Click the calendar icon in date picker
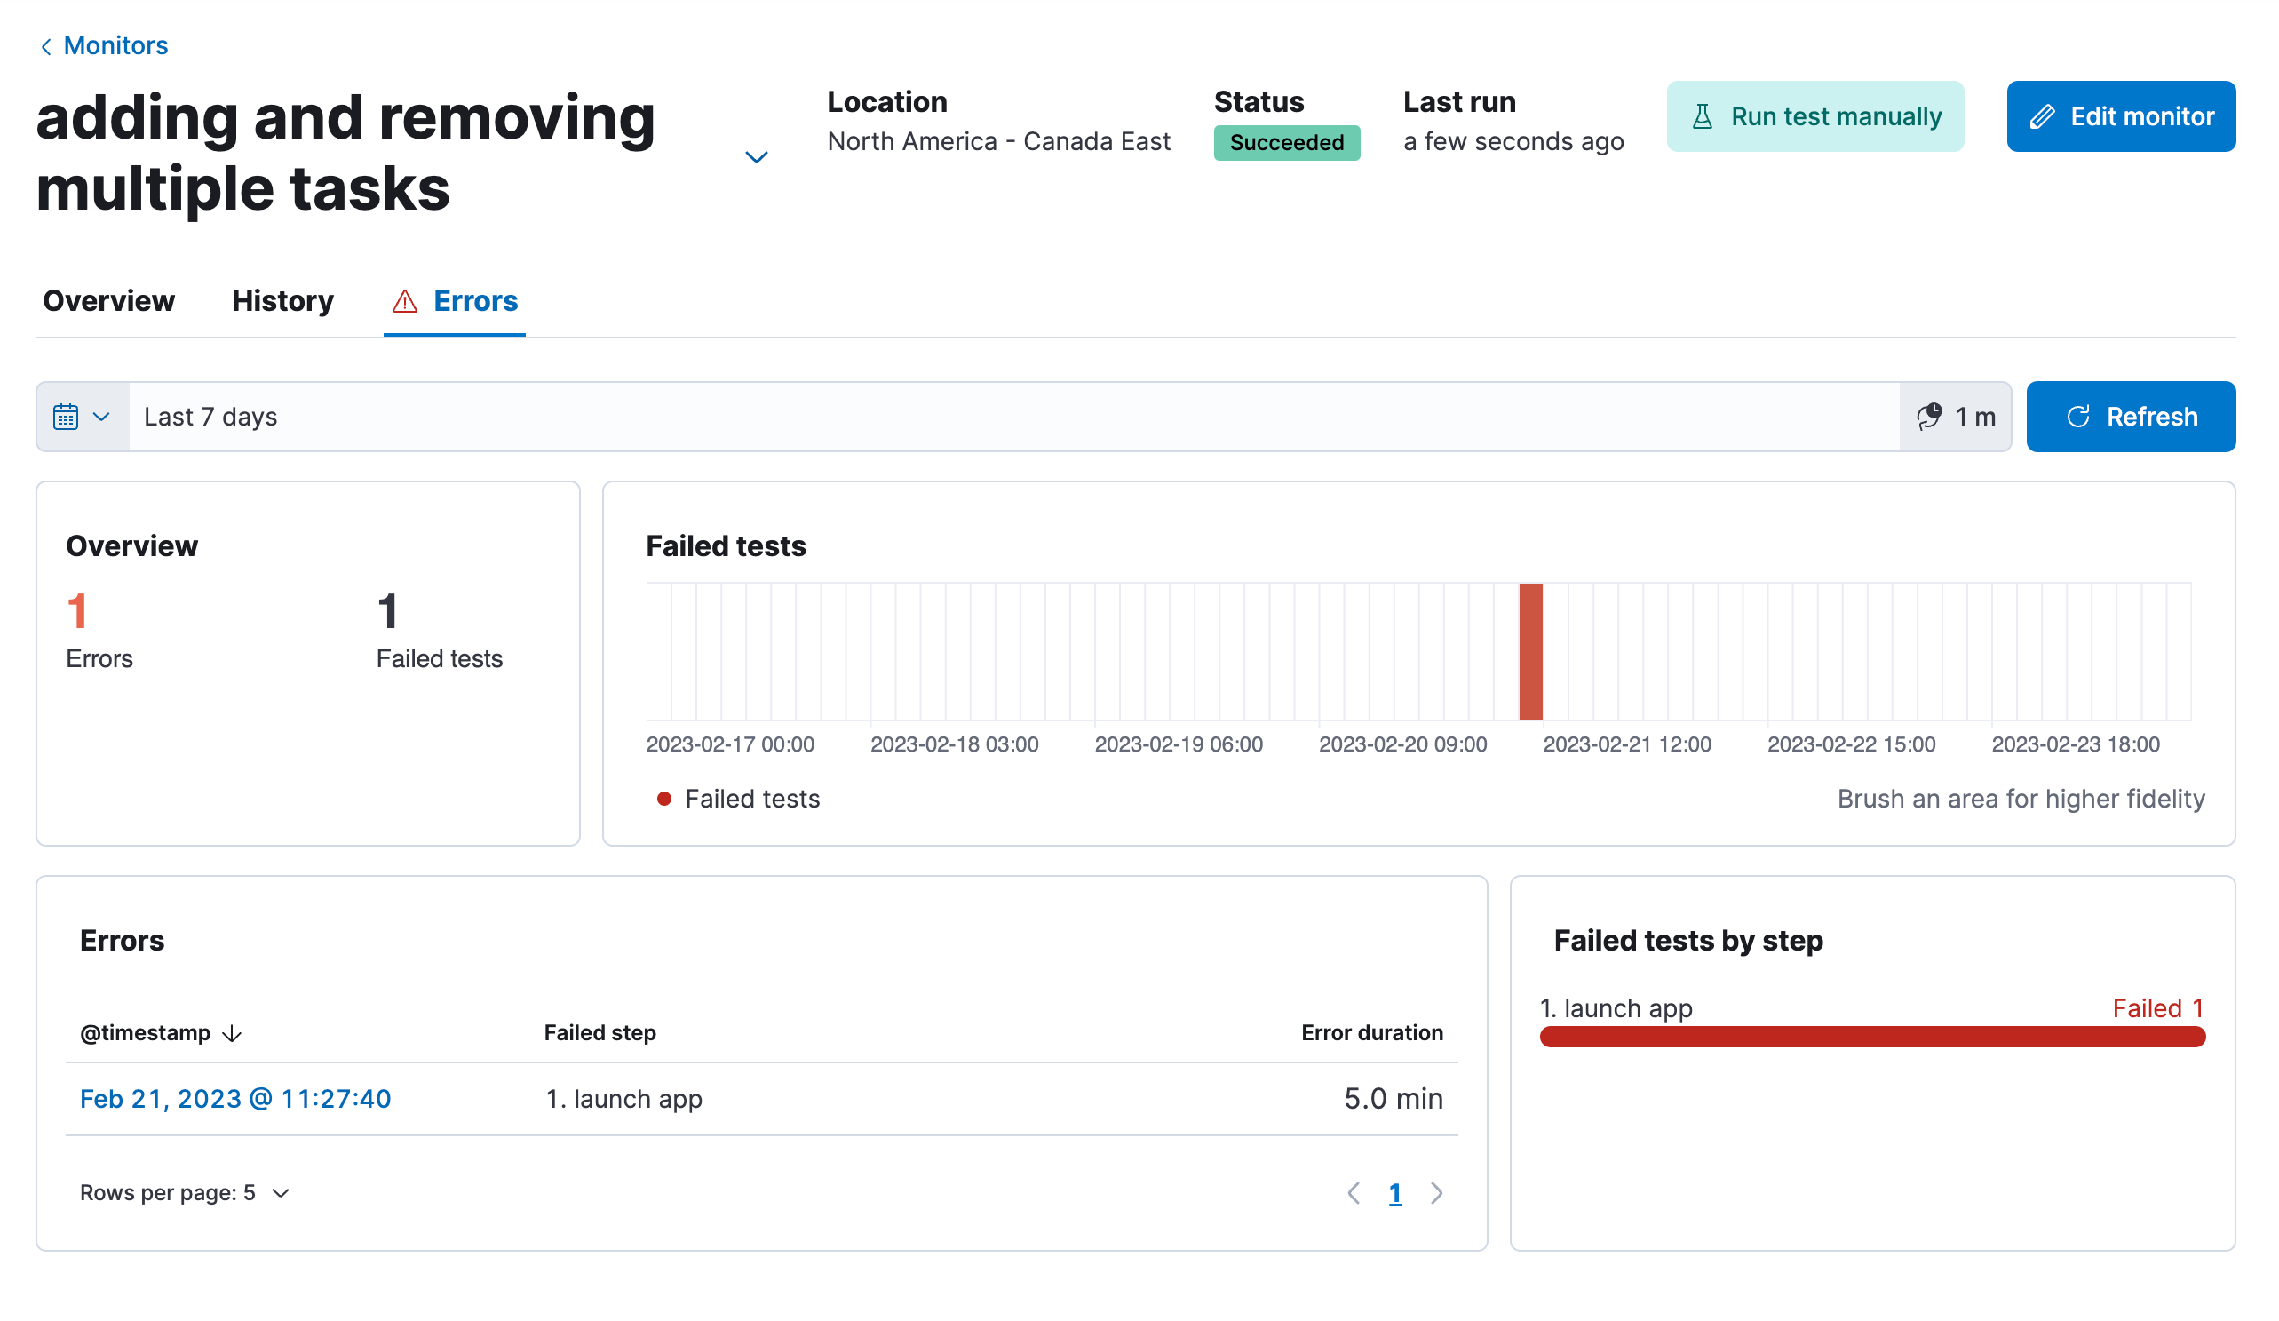Screen dimensions: 2279x1321 pyautogui.click(x=65, y=418)
